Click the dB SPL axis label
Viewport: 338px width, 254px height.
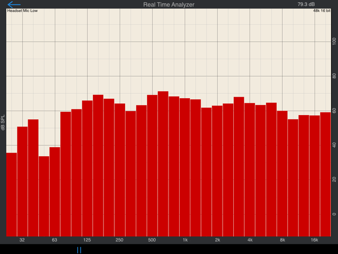(3, 122)
